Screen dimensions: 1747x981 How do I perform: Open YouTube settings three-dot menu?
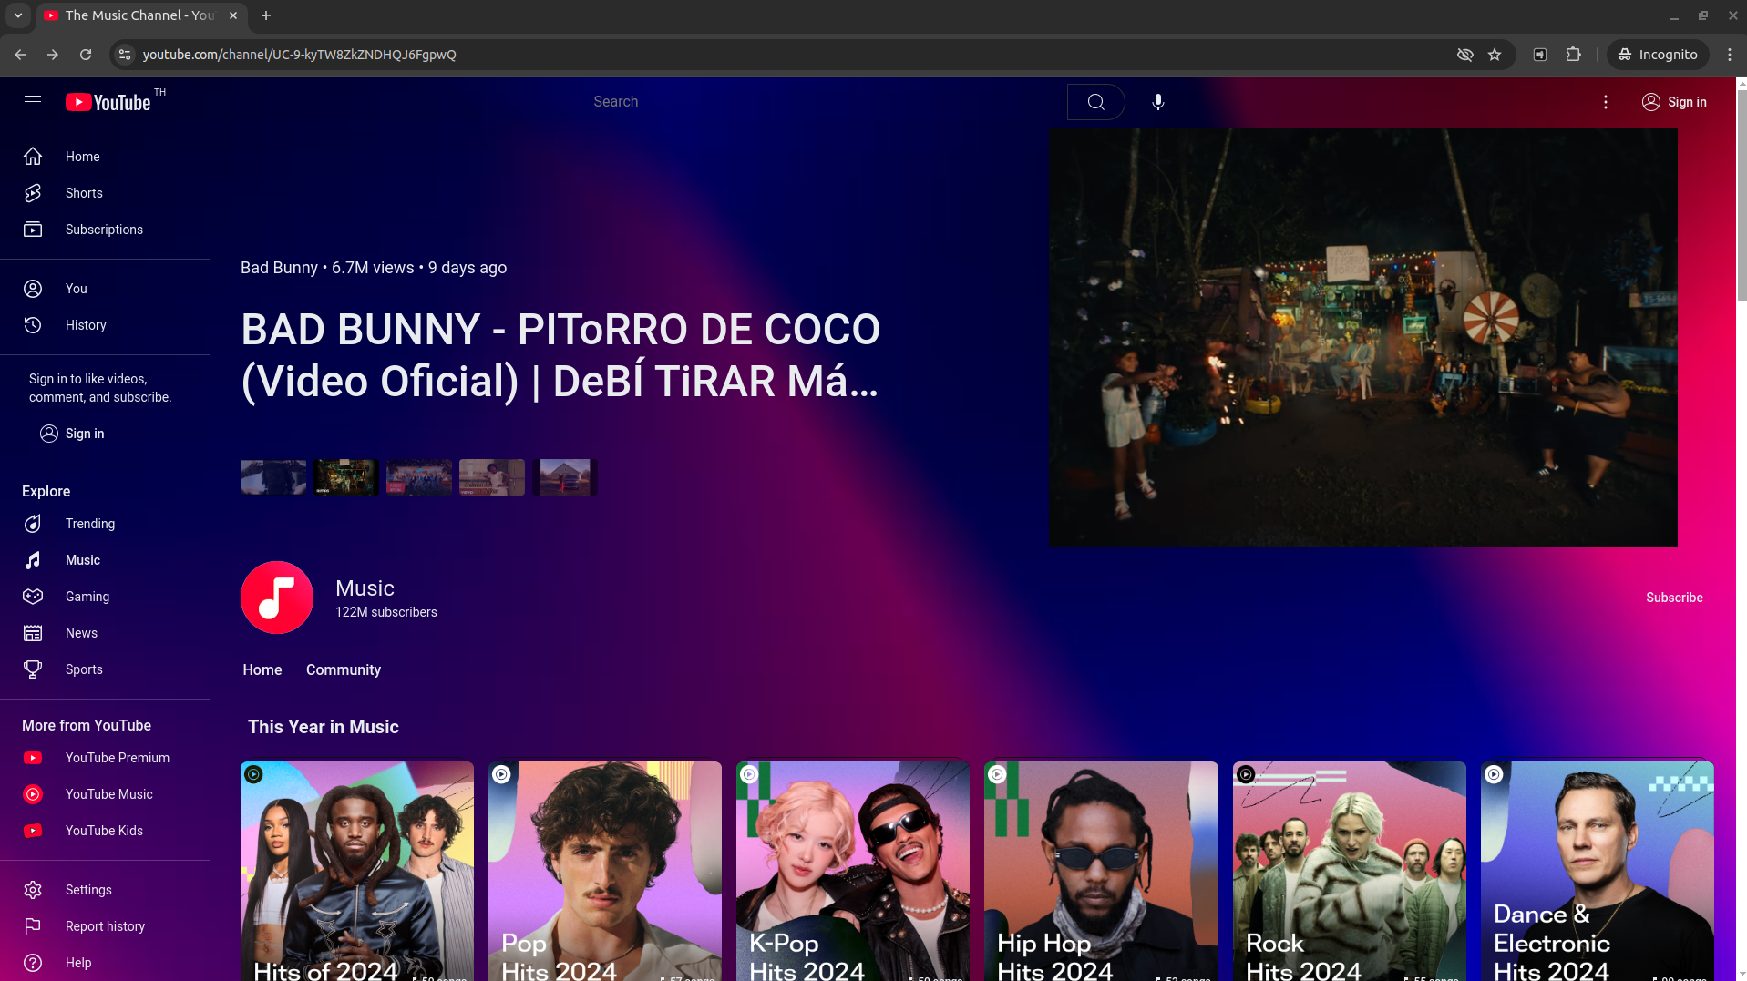tap(1605, 102)
